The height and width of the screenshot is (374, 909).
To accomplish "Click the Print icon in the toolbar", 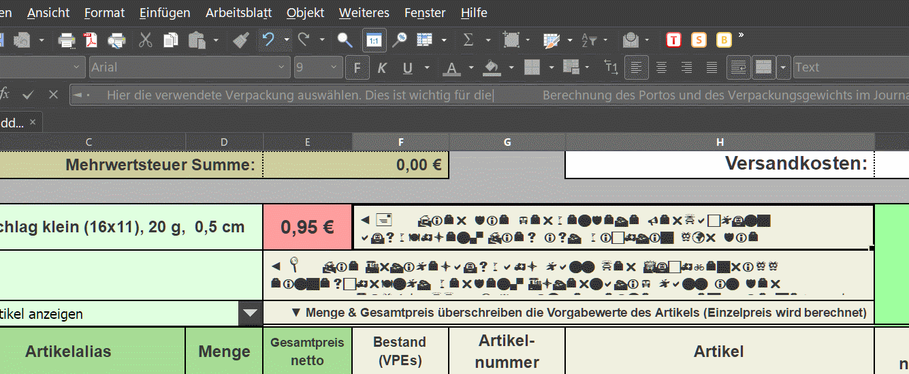I will (x=67, y=40).
